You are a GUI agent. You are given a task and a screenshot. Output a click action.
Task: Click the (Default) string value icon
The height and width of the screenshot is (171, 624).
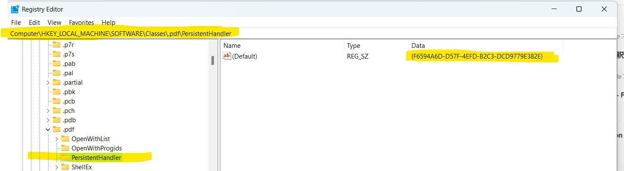227,56
